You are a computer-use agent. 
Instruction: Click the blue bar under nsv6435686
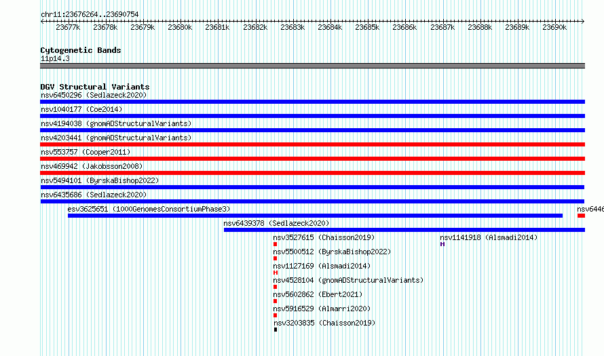coord(312,201)
